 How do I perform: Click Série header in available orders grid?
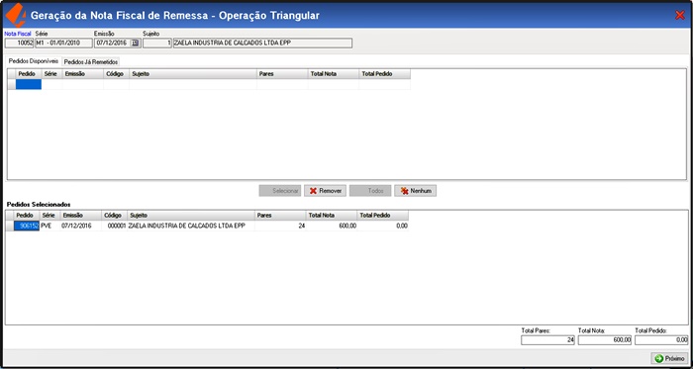click(51, 74)
